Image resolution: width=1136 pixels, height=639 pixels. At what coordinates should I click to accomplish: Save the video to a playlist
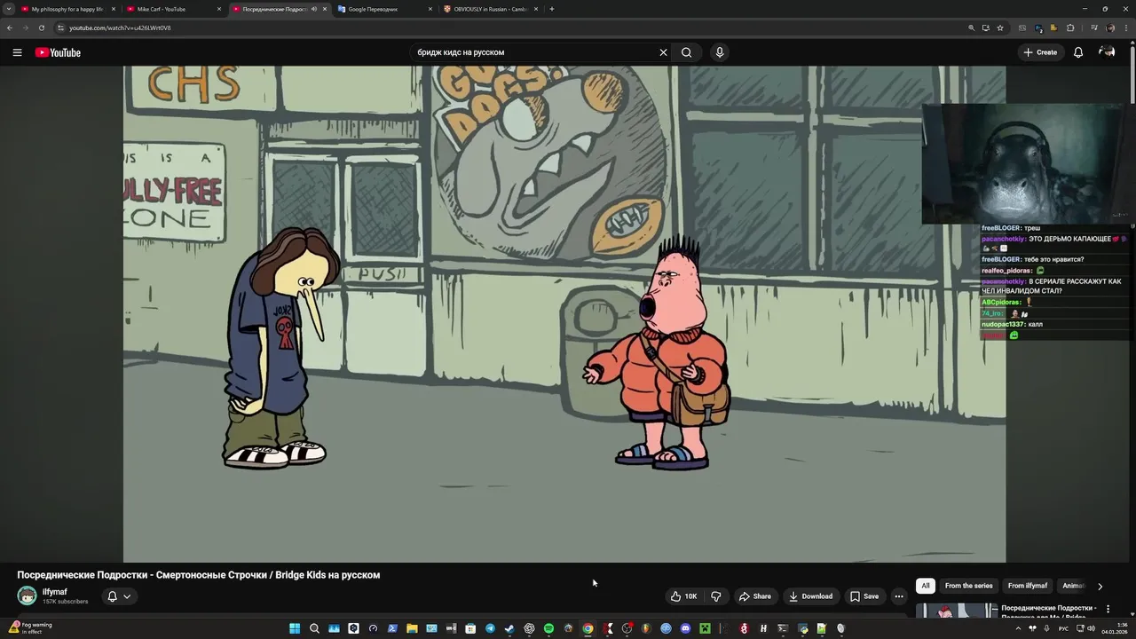(864, 596)
